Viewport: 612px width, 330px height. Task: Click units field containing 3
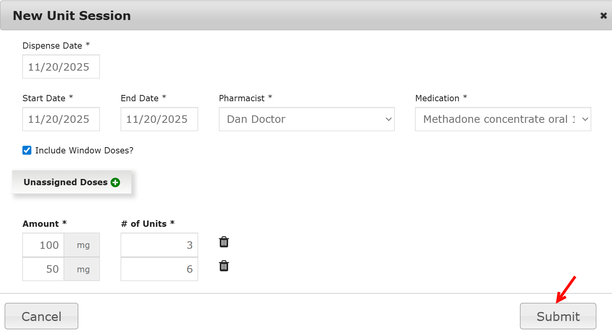[159, 245]
